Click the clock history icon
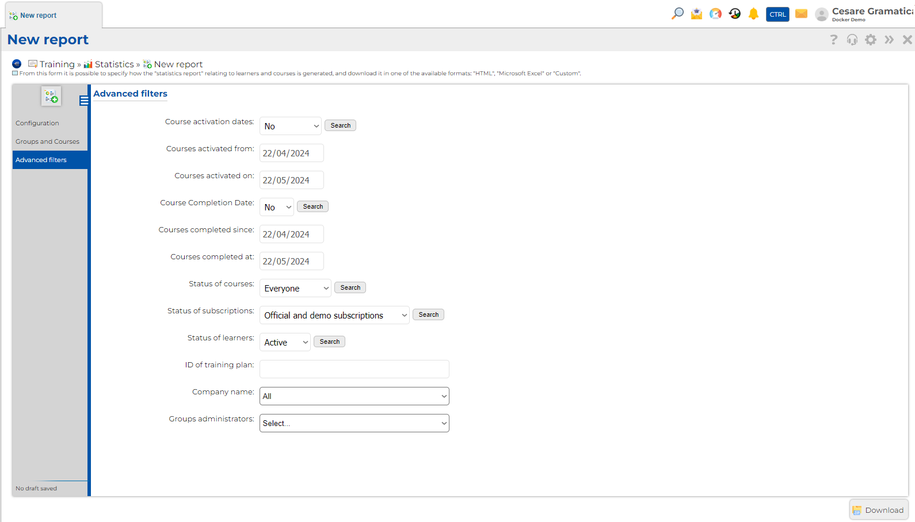The image size is (915, 522). [x=735, y=14]
